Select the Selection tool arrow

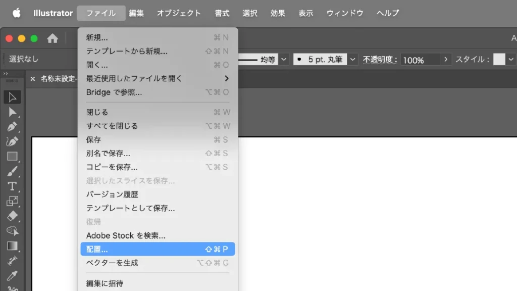13,97
